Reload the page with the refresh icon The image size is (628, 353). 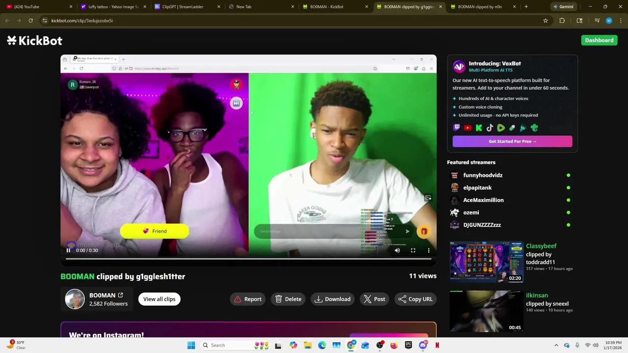[x=30, y=21]
